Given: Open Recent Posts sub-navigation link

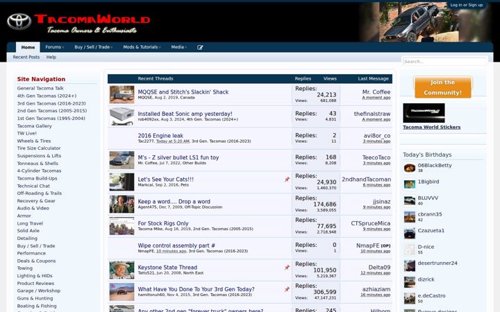Looking at the screenshot, I should tap(26, 58).
